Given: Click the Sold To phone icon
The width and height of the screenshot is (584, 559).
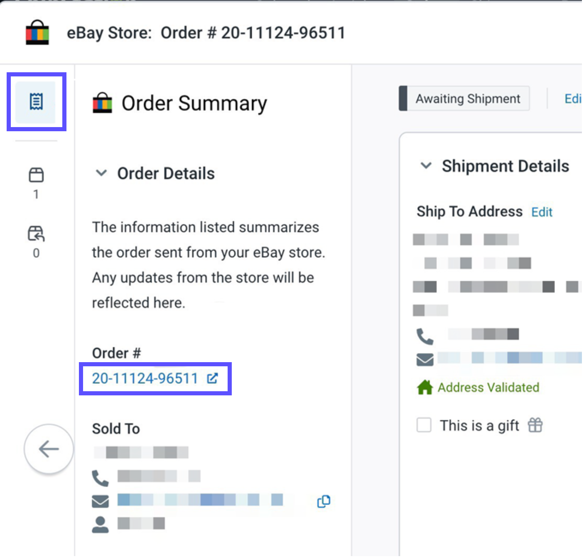Looking at the screenshot, I should 100,478.
